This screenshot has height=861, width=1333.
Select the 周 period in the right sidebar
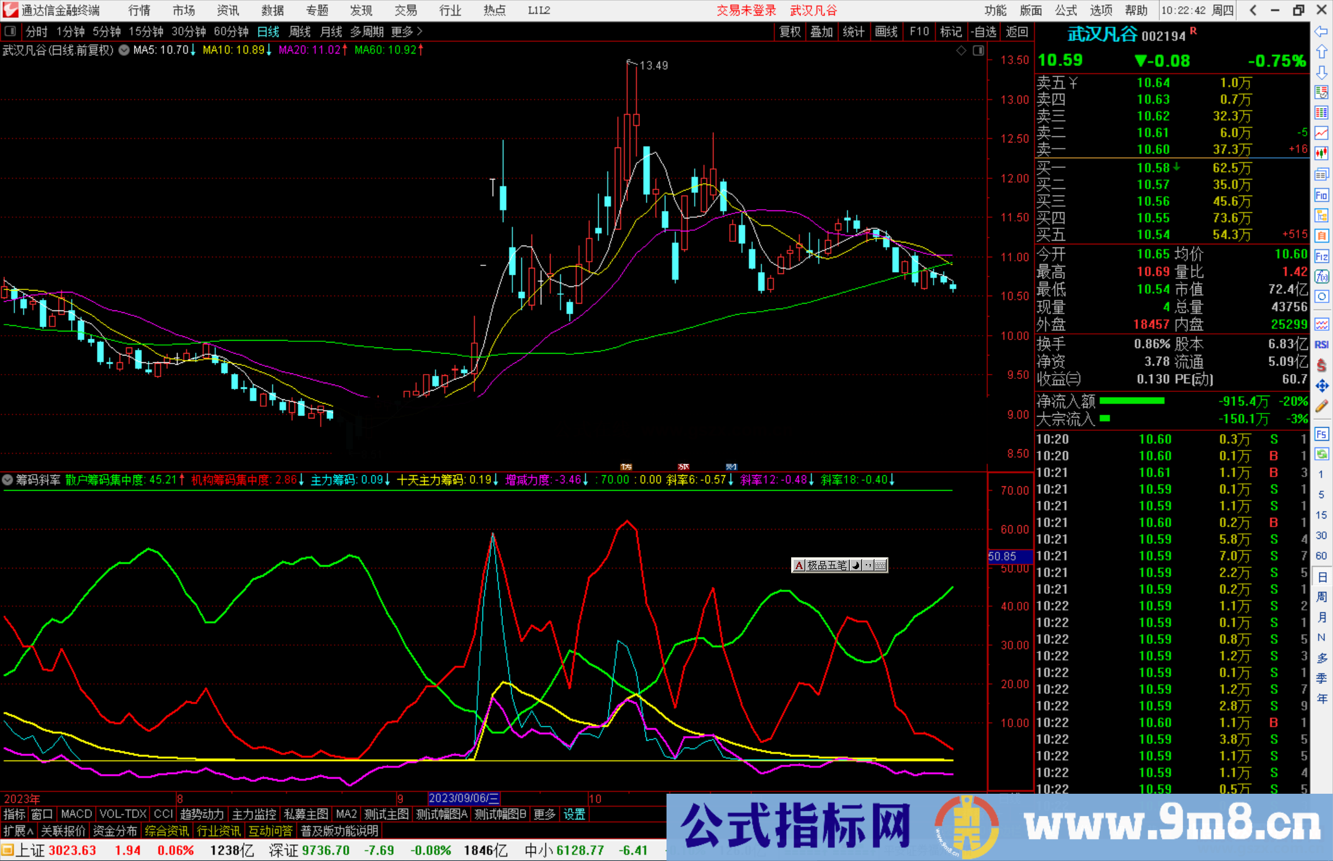[x=1321, y=597]
